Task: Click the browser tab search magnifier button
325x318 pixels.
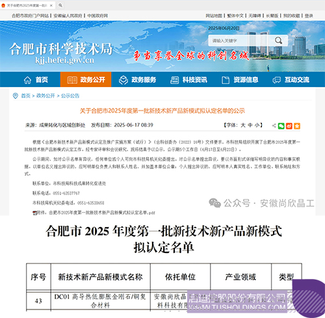Action: (x=60, y=5)
